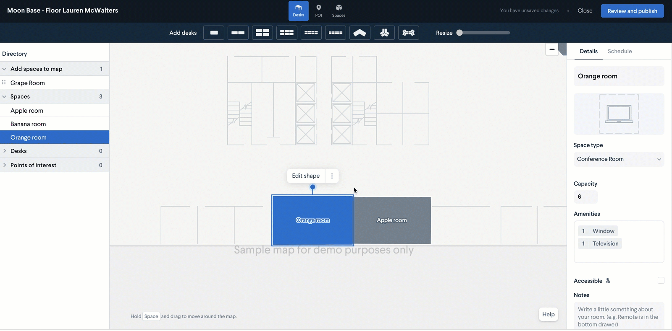The width and height of the screenshot is (672, 331).
Task: Click the Close link in header
Action: 585,11
